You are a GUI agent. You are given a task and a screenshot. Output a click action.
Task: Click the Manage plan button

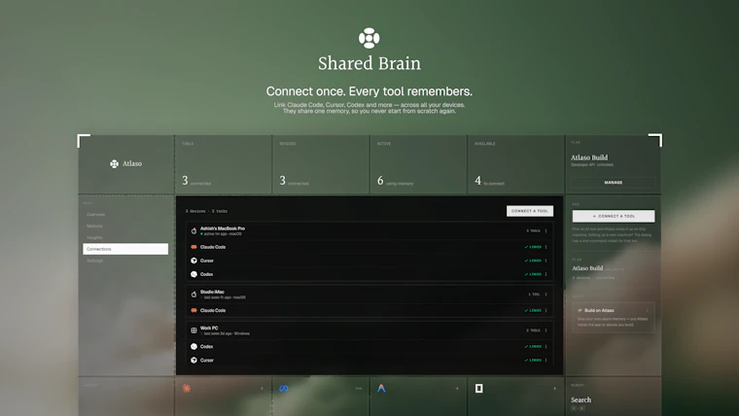pos(614,183)
